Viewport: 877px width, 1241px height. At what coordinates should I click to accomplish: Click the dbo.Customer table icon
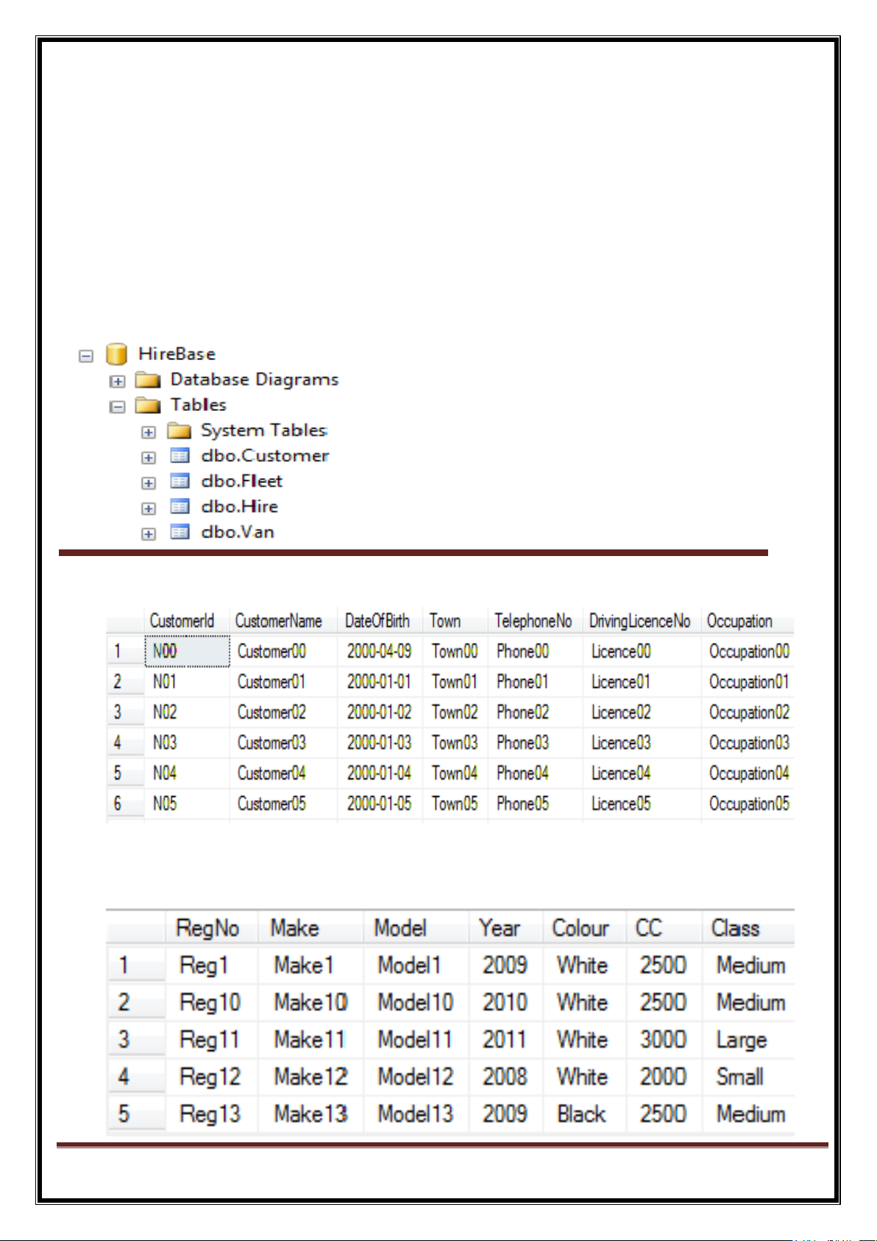(x=180, y=456)
